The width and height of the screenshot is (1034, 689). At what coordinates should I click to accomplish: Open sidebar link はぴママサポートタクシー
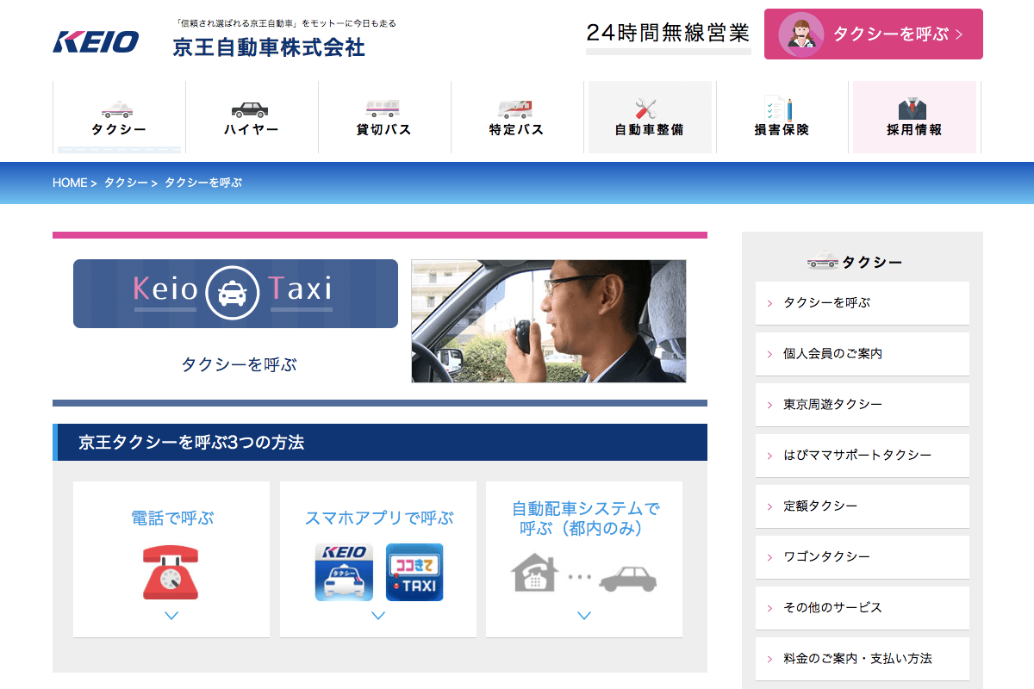[x=863, y=456]
